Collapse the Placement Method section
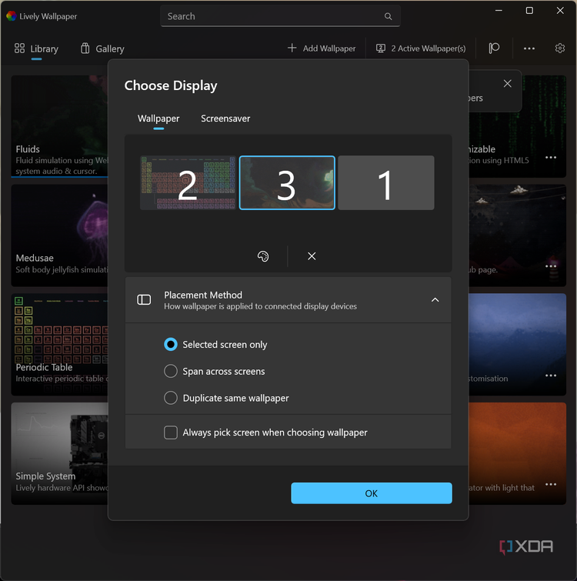The height and width of the screenshot is (581, 577). (435, 300)
